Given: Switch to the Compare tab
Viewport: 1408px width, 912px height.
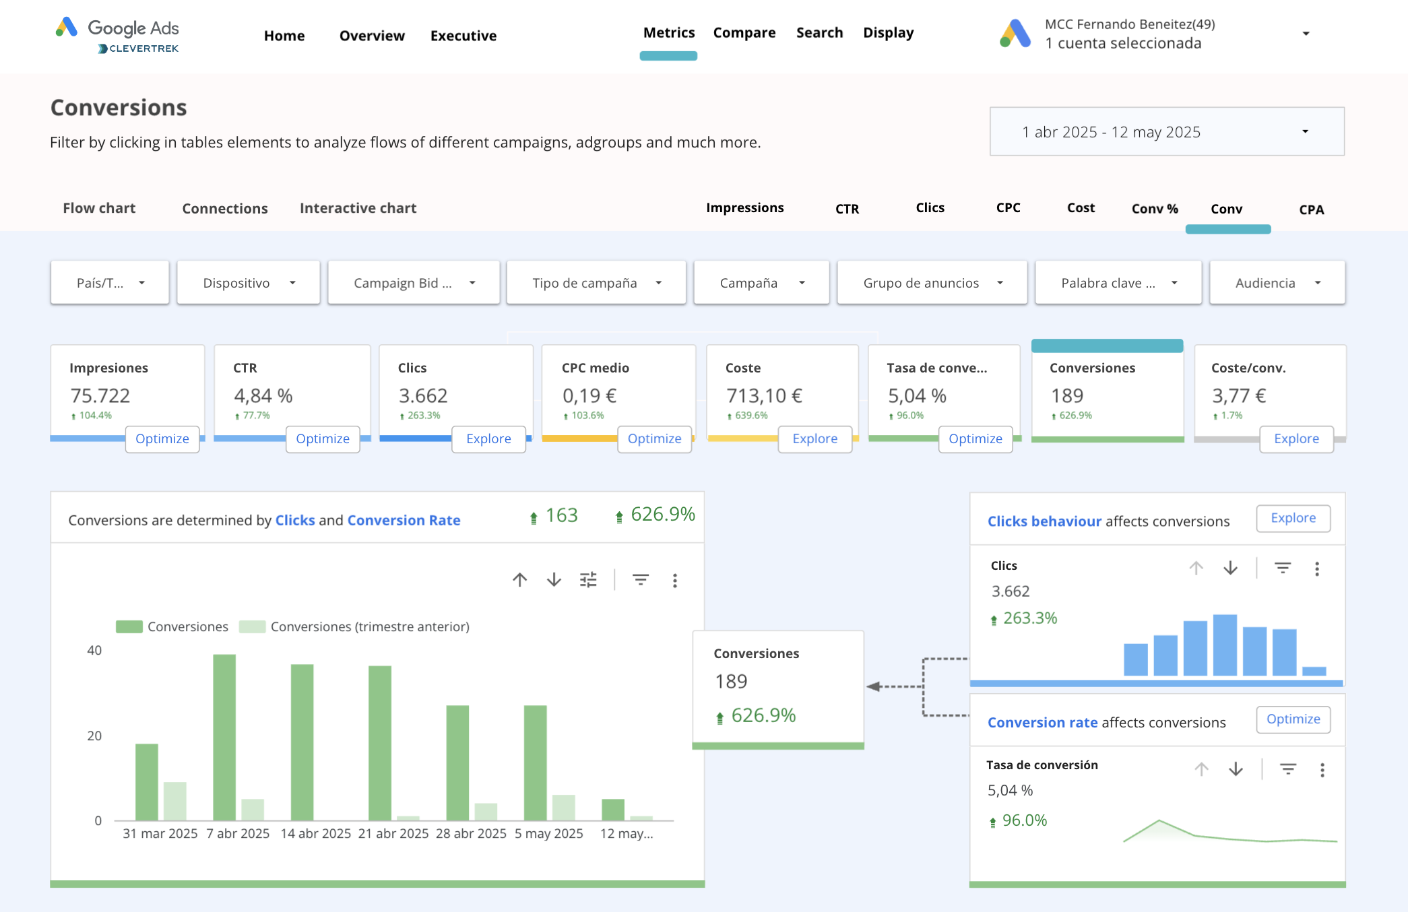Looking at the screenshot, I should [744, 32].
